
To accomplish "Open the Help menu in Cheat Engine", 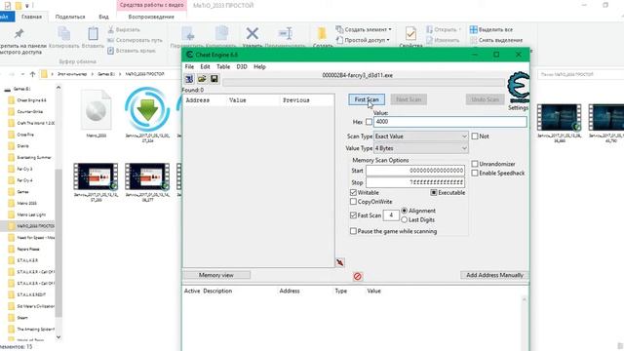I will pos(259,67).
